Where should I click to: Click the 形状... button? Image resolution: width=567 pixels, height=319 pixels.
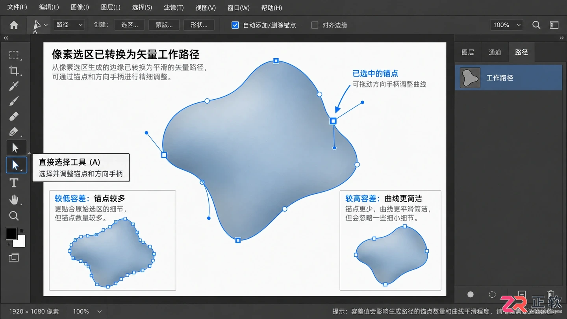tap(199, 25)
